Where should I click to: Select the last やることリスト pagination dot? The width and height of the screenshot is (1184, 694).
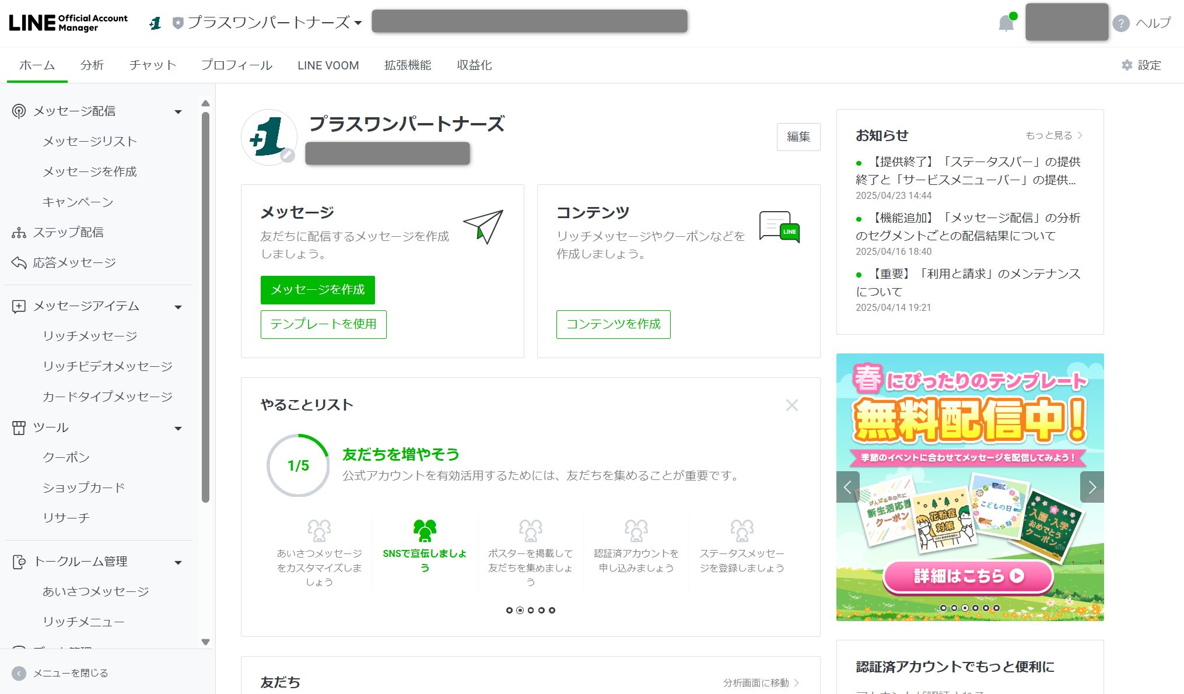(552, 610)
